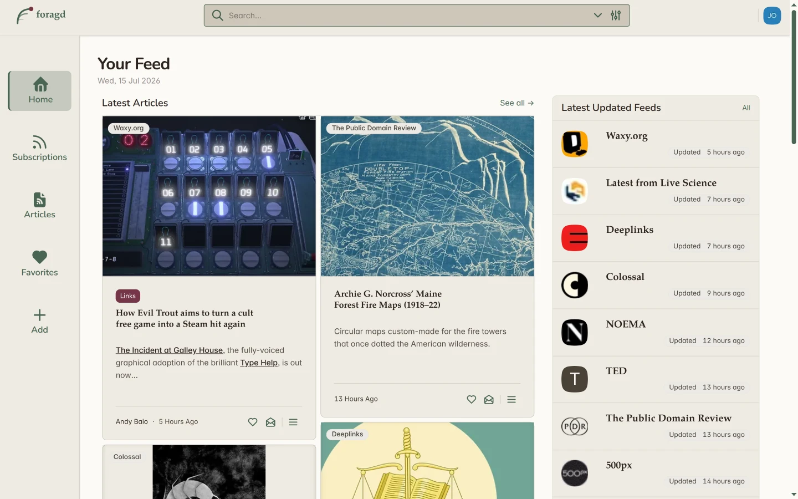Open the scales of justice thumbnail
798x499 pixels.
click(427, 461)
